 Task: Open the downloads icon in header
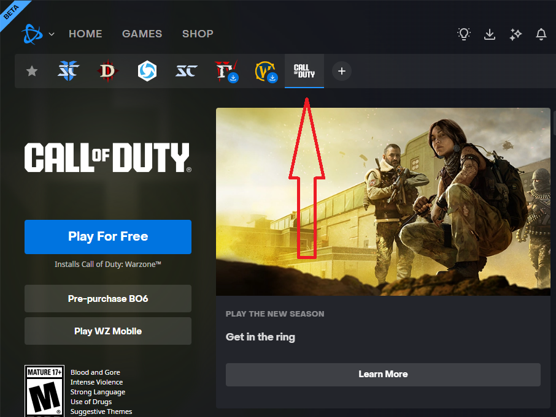pyautogui.click(x=490, y=34)
